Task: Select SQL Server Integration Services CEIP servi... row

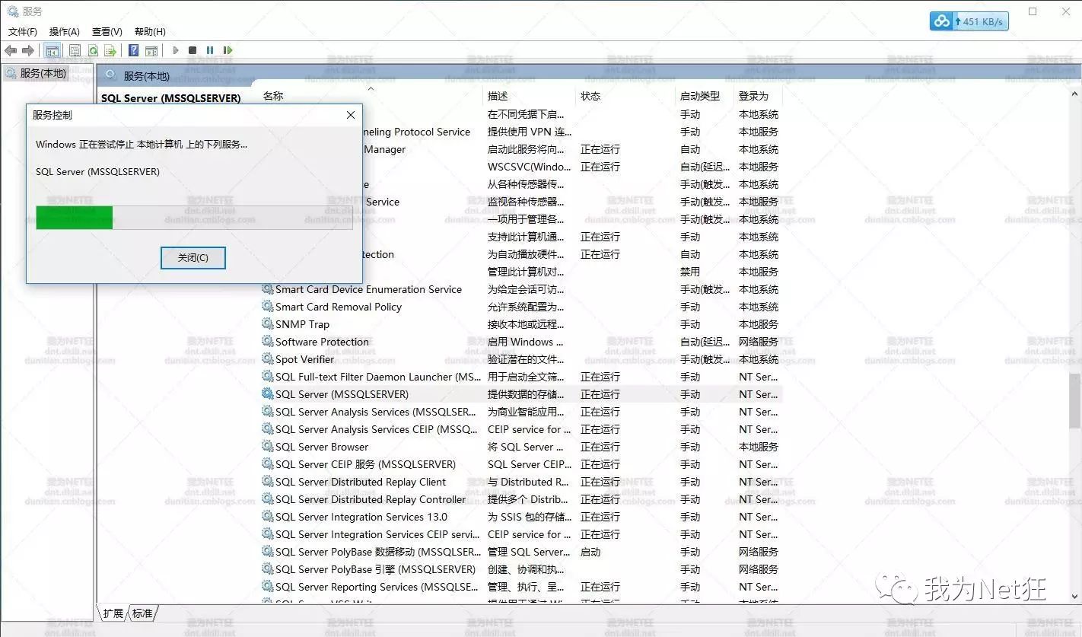Action: click(521, 534)
